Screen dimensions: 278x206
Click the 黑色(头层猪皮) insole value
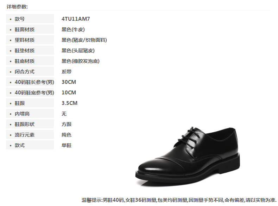(78, 51)
